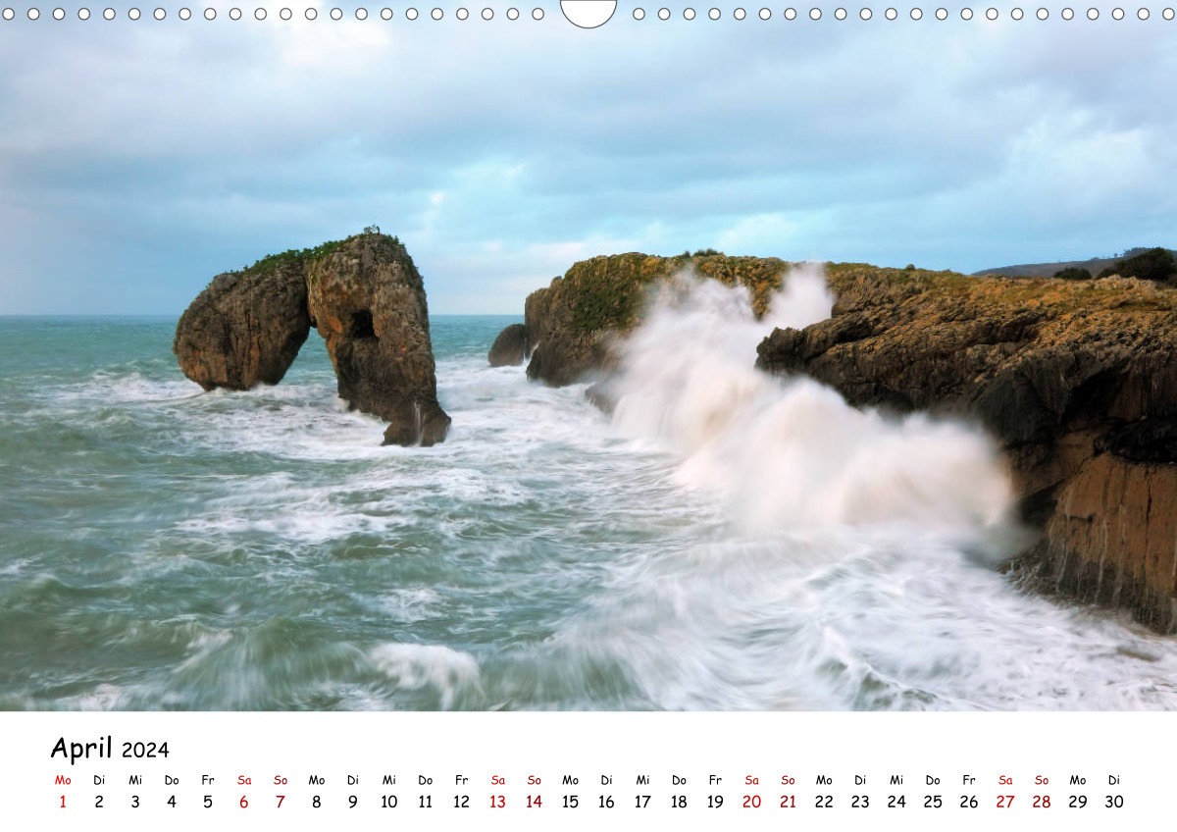
Task: Choose date 24 in the calendar
Action: click(x=897, y=802)
